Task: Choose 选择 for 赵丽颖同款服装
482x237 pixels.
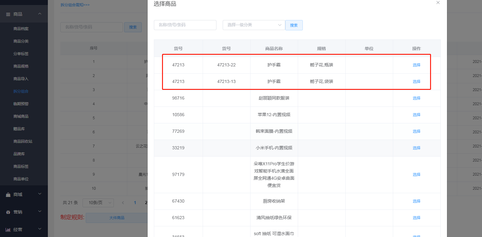Action: tap(416, 98)
